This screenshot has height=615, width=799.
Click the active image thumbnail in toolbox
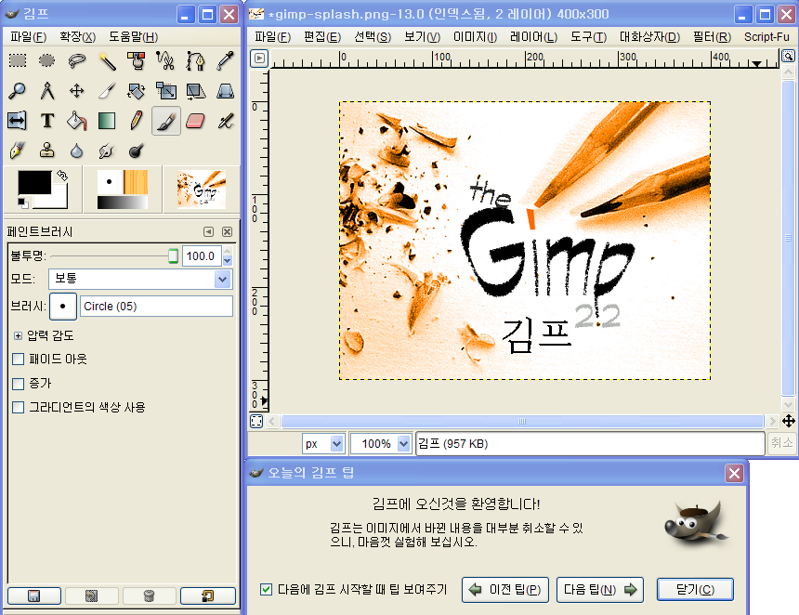(202, 190)
